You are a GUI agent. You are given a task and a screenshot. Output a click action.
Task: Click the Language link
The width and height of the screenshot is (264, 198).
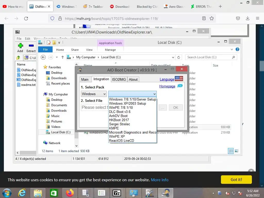tap(167, 79)
